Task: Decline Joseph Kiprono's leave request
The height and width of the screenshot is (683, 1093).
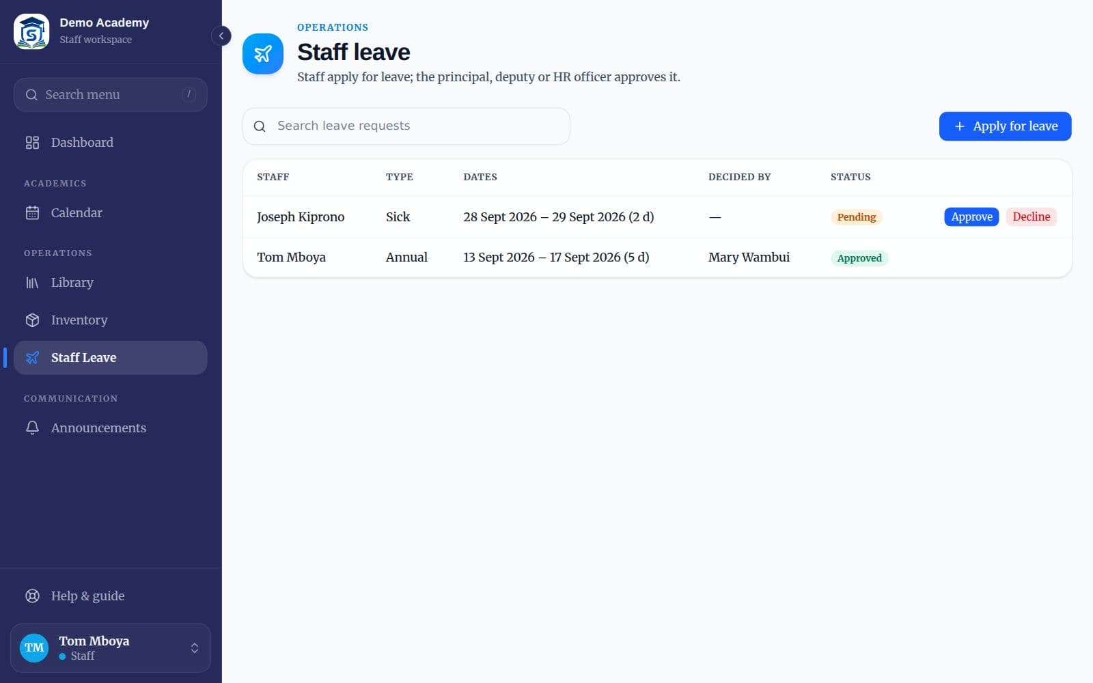Action: [1031, 217]
